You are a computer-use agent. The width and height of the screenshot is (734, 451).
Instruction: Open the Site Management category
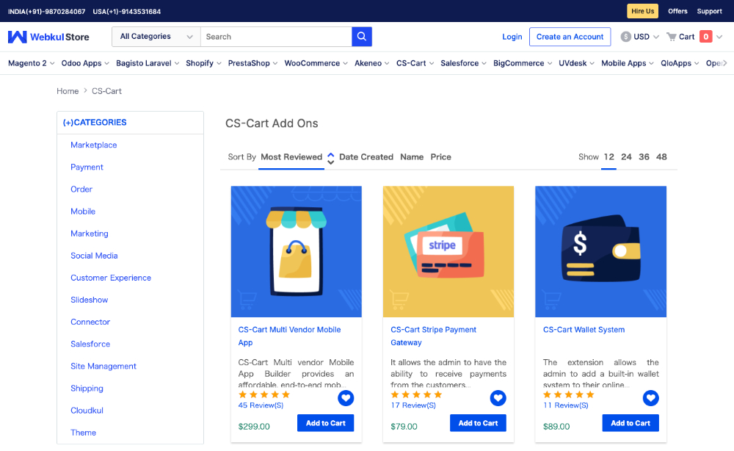click(103, 367)
